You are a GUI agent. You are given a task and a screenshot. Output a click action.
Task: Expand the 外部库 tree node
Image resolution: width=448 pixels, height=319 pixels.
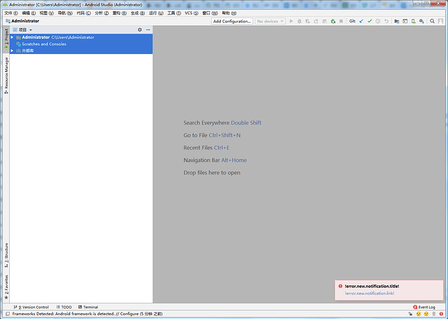pos(12,51)
